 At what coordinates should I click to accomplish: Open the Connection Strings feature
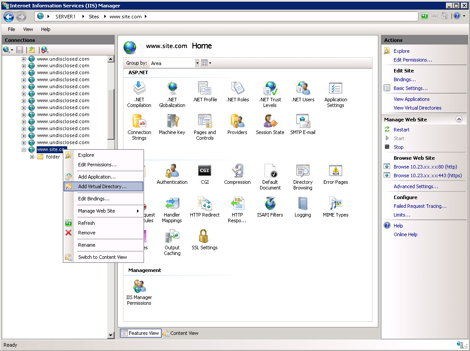point(139,127)
